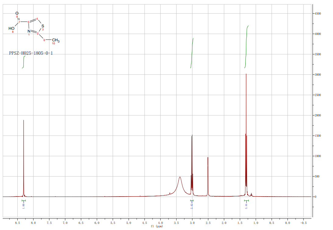Viewport: 333px width, 230px height.
Task: Click the sulfur atom S in the ring
Action: 43,26
